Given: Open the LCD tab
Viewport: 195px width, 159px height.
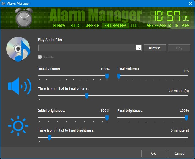Looking at the screenshot, I should pyautogui.click(x=134, y=26).
